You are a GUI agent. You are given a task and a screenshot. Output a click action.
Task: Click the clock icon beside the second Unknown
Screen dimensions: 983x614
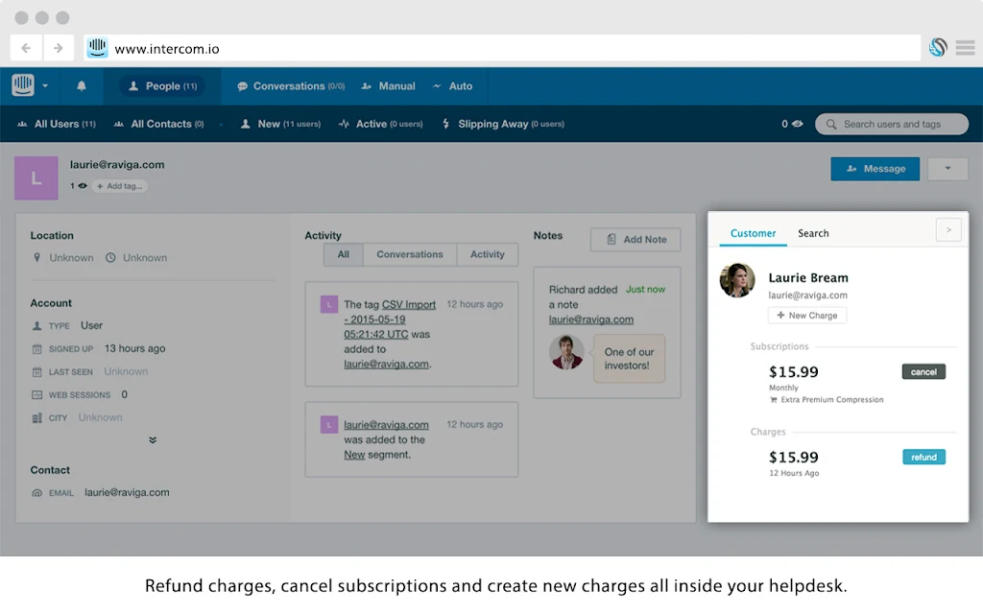click(110, 257)
